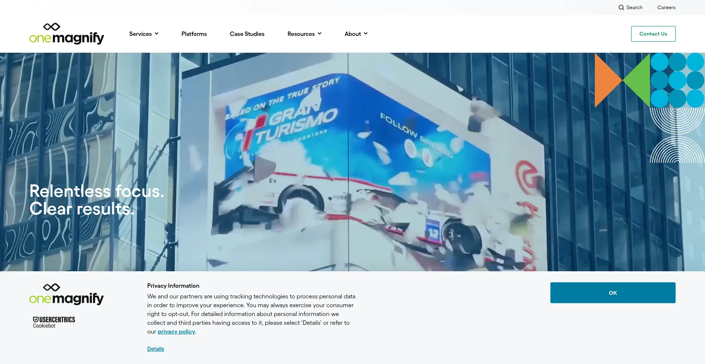Open the Case Studies menu item
The image size is (705, 364).
[x=247, y=34]
